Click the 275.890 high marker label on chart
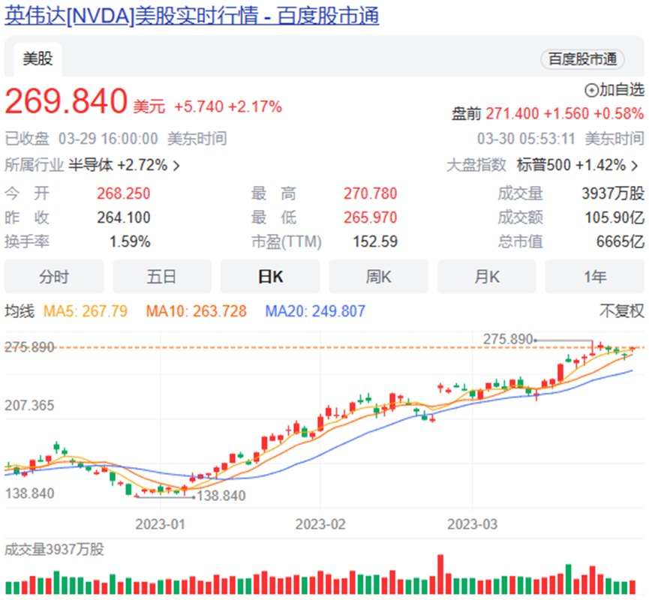Viewport: 649px width, 600px height. click(508, 339)
